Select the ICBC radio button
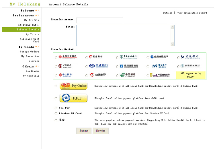215x149 pixels. 56,57
